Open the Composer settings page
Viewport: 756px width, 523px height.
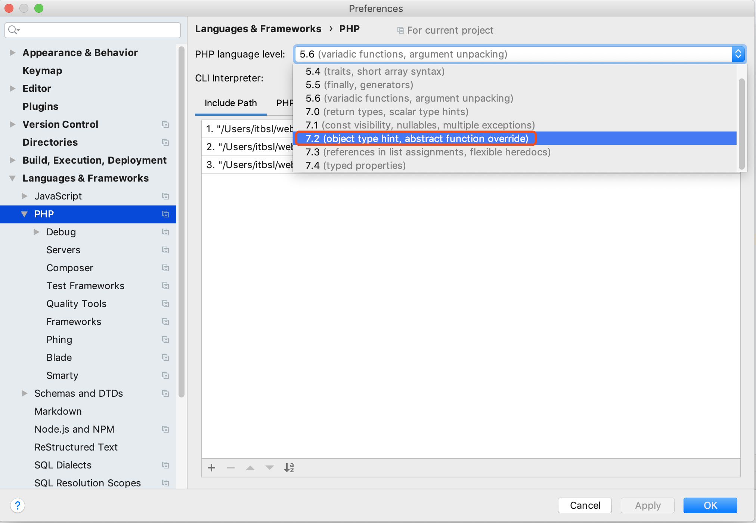(68, 267)
